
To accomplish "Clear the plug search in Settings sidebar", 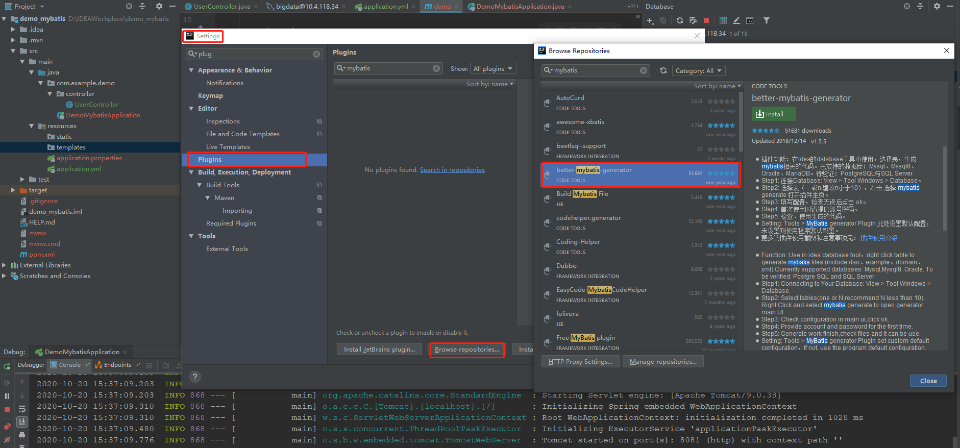I will (x=316, y=54).
